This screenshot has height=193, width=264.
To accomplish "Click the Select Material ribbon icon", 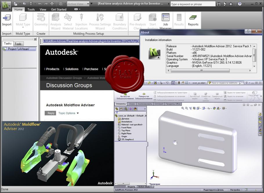I will coord(68,18).
